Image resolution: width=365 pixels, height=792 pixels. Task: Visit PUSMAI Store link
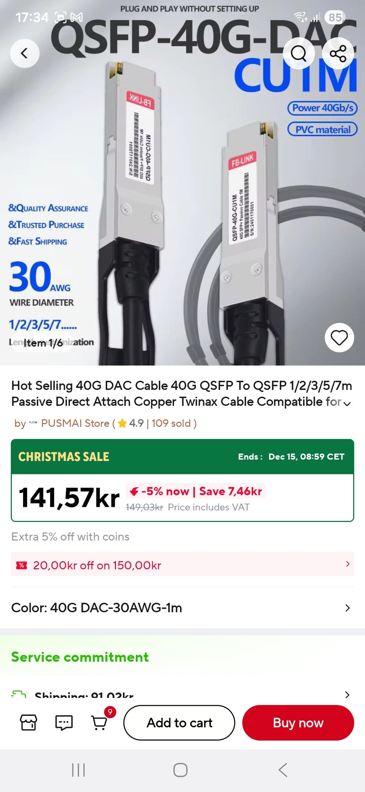click(75, 423)
